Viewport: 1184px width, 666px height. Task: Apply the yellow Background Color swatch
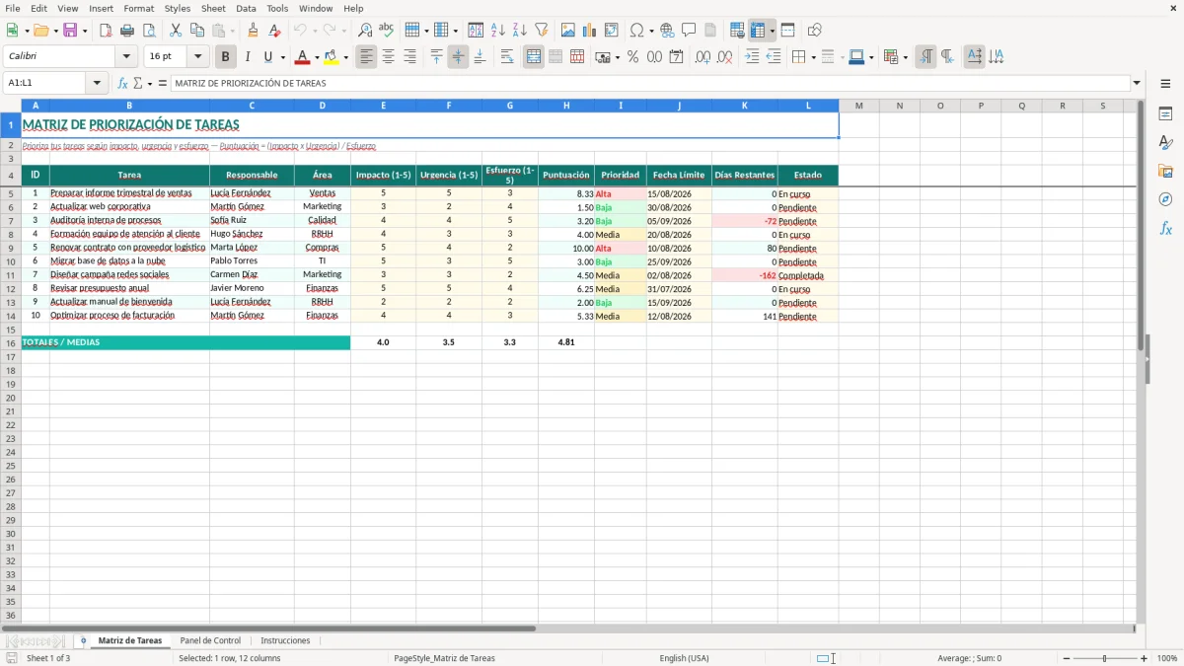pyautogui.click(x=331, y=57)
